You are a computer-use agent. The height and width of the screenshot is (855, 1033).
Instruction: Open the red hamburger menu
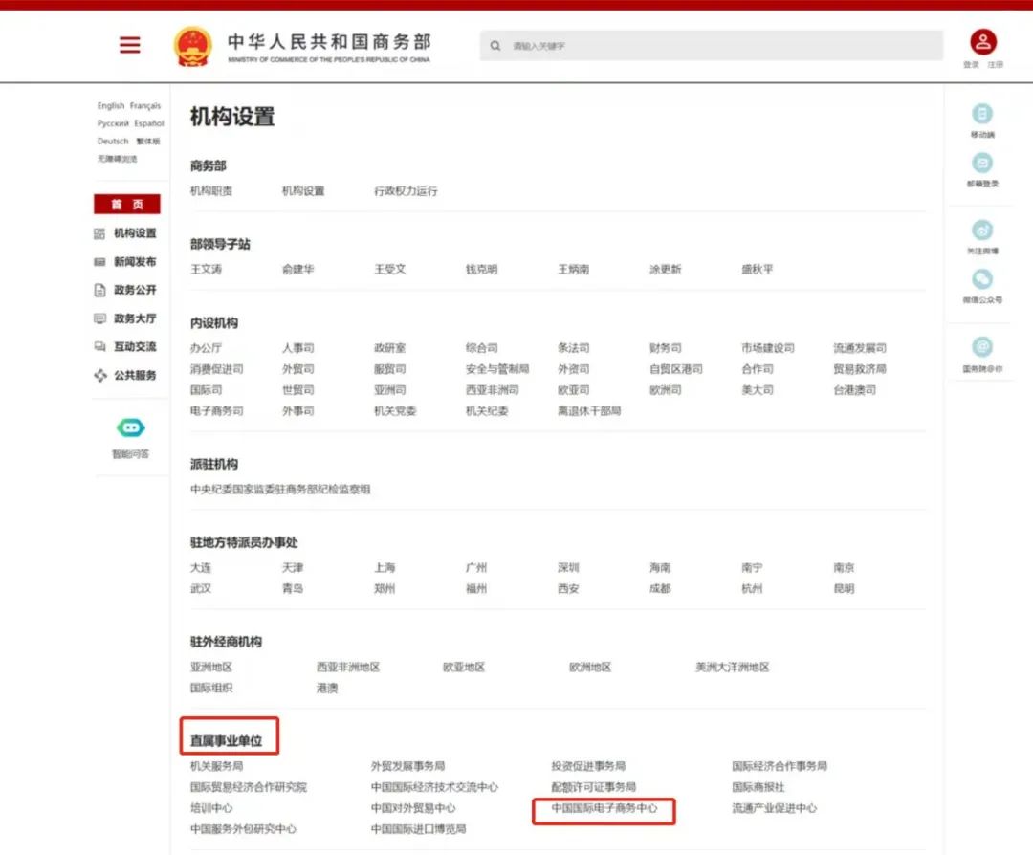(x=129, y=45)
